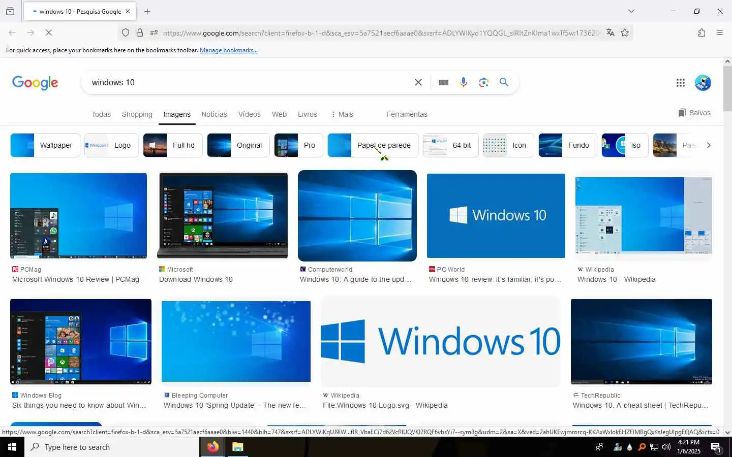Stop loading the page

pyautogui.click(x=49, y=32)
